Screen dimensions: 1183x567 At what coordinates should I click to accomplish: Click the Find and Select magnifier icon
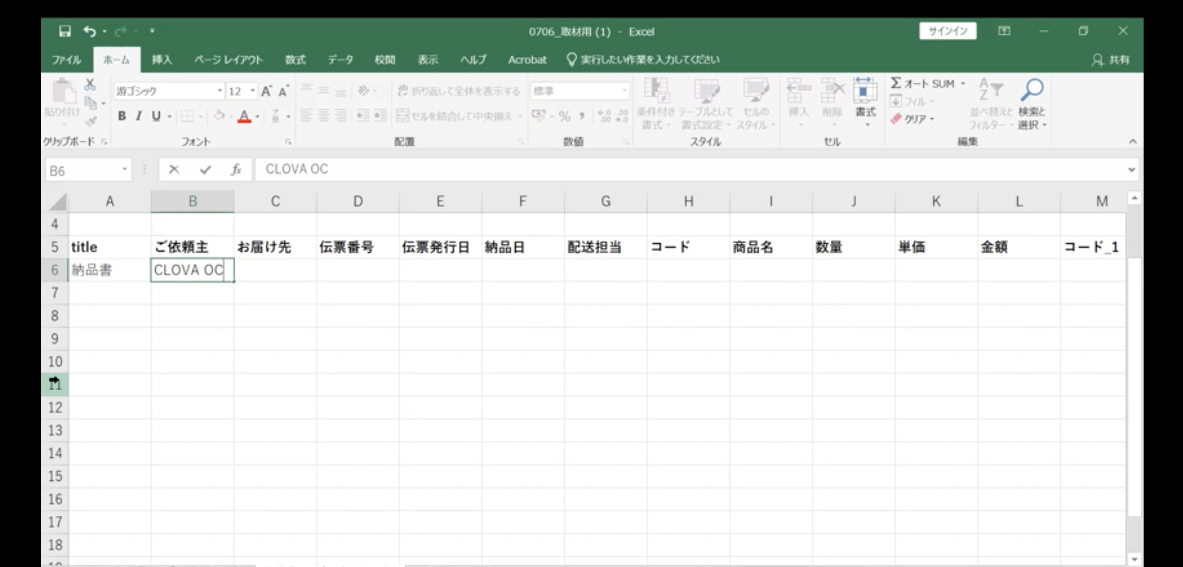tap(1031, 90)
